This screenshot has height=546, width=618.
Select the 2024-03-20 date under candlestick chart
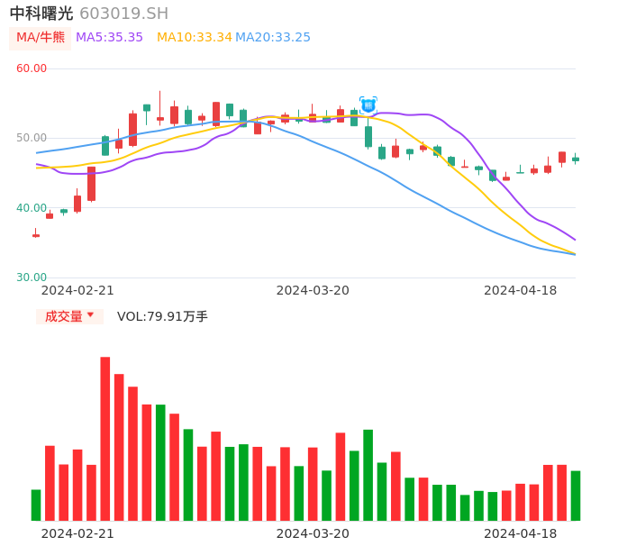tap(313, 290)
